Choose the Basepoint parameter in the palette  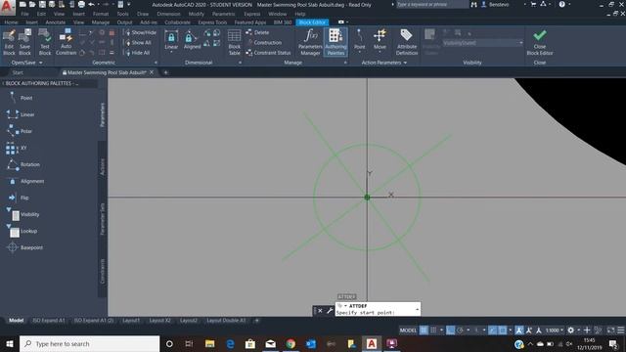pos(24,247)
